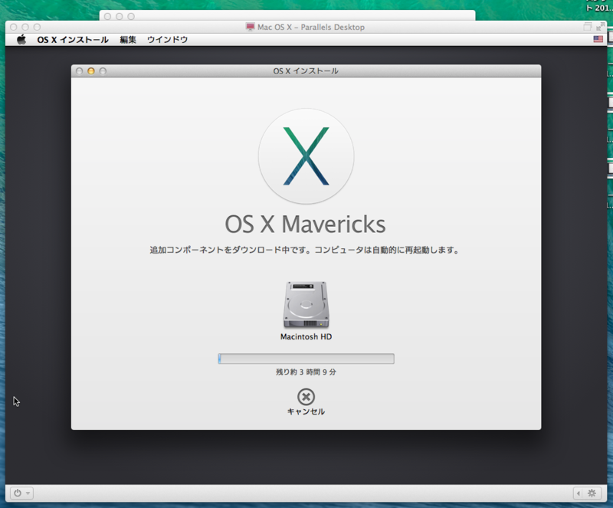Open the ウインドウ menu

167,39
